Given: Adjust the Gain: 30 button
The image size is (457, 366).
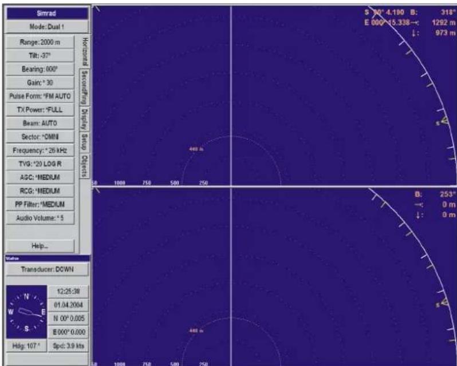Looking at the screenshot, I should pyautogui.click(x=40, y=82).
